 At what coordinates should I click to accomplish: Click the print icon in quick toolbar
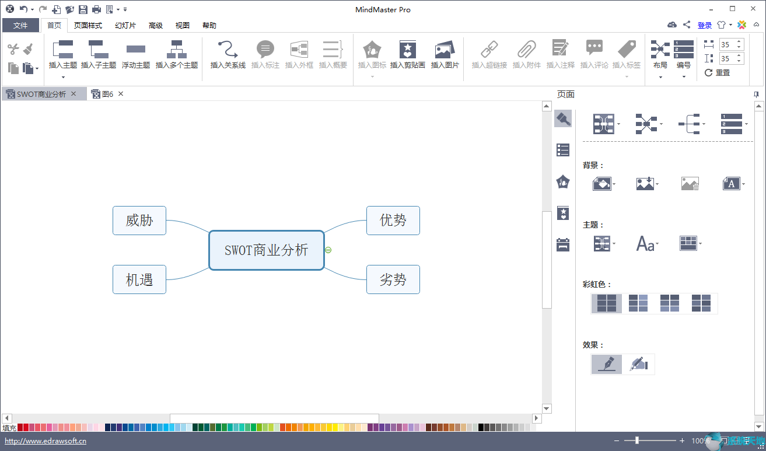pyautogui.click(x=96, y=9)
